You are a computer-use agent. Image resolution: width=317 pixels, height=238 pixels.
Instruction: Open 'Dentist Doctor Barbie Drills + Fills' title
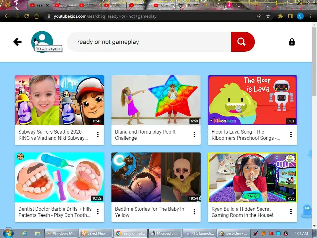pos(55,212)
